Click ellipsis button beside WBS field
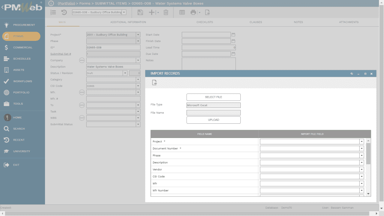 (x=82, y=118)
